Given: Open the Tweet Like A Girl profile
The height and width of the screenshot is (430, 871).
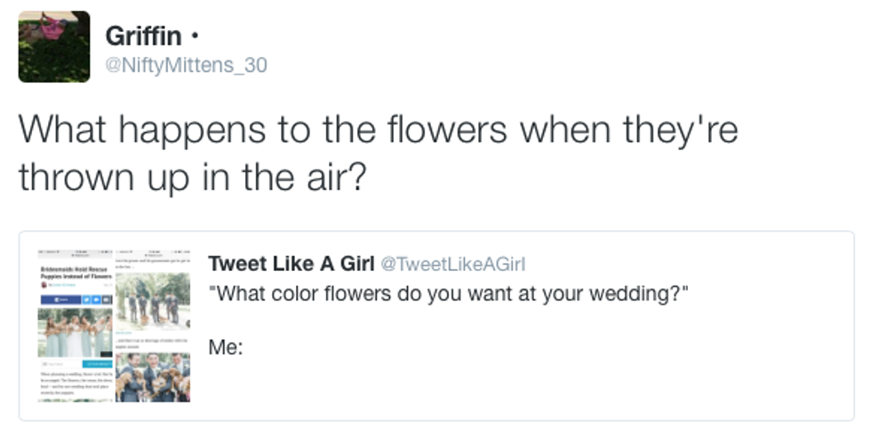Looking at the screenshot, I should pos(292,264).
